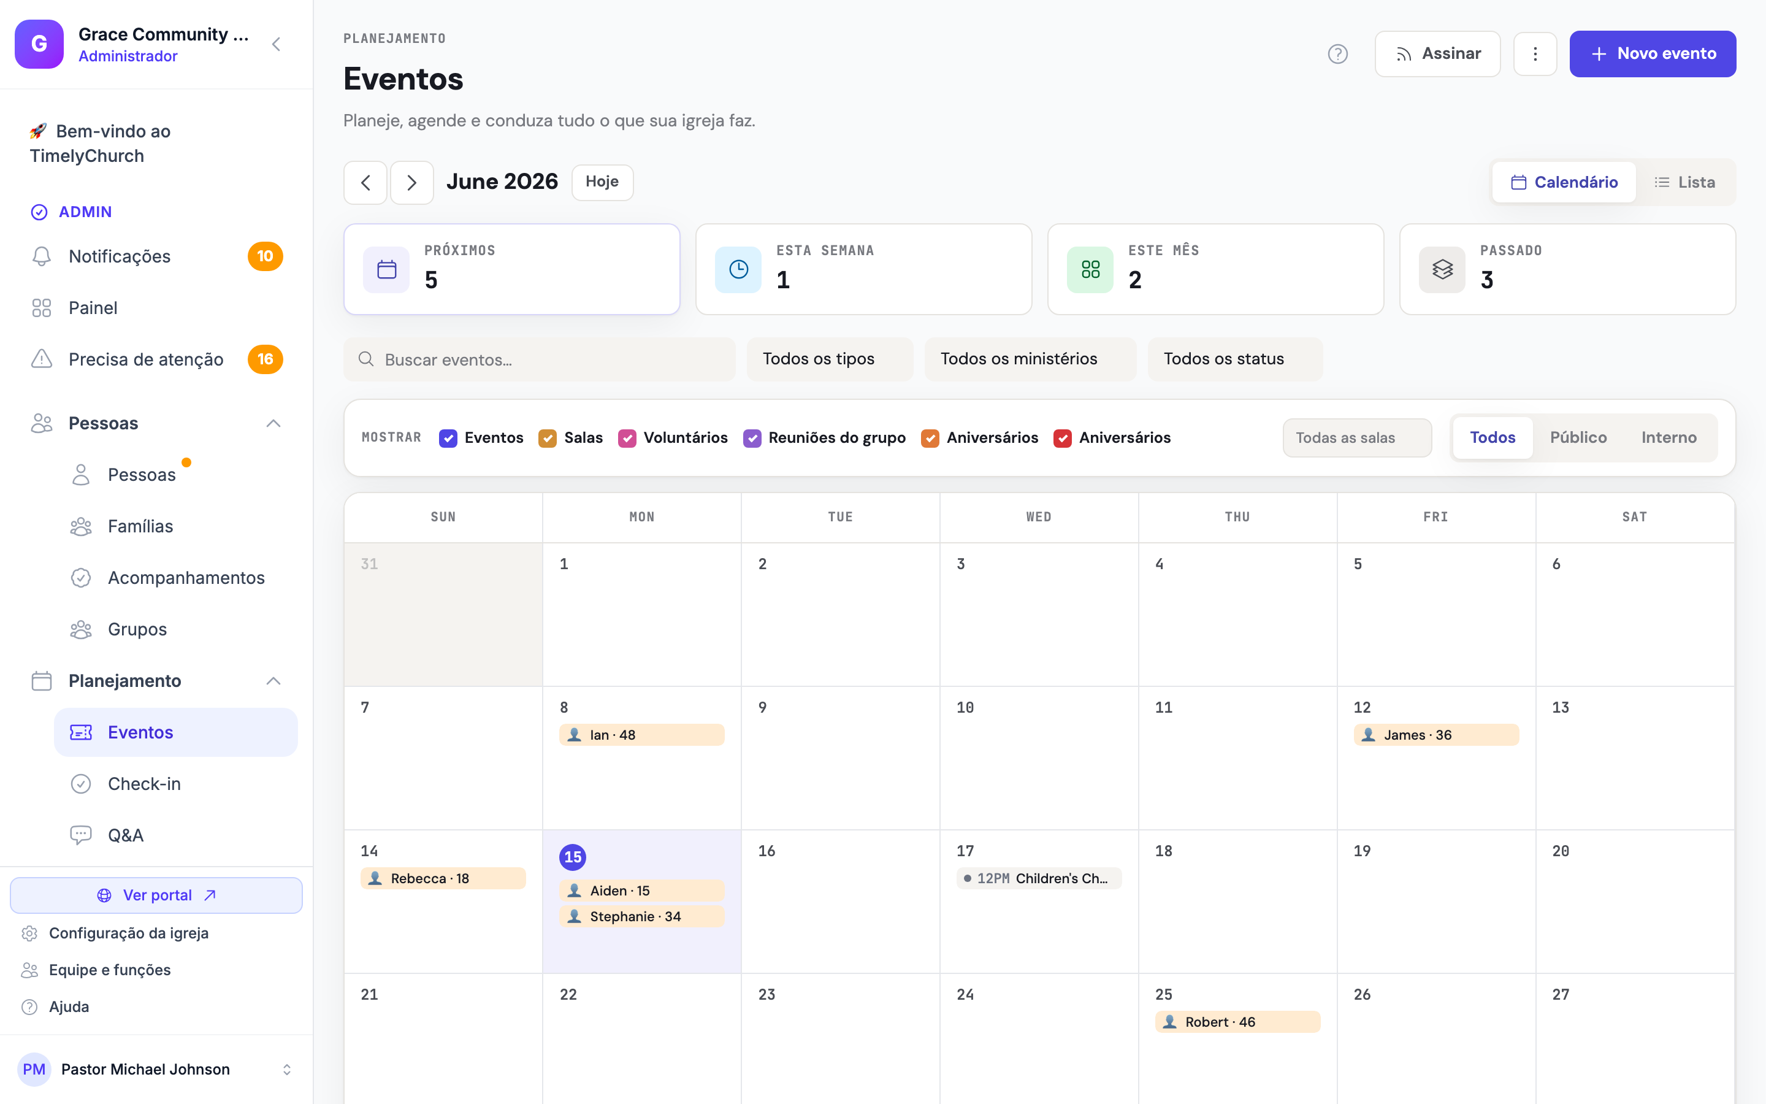Open the three-dot more options menu
The image size is (1766, 1104).
coord(1535,54)
